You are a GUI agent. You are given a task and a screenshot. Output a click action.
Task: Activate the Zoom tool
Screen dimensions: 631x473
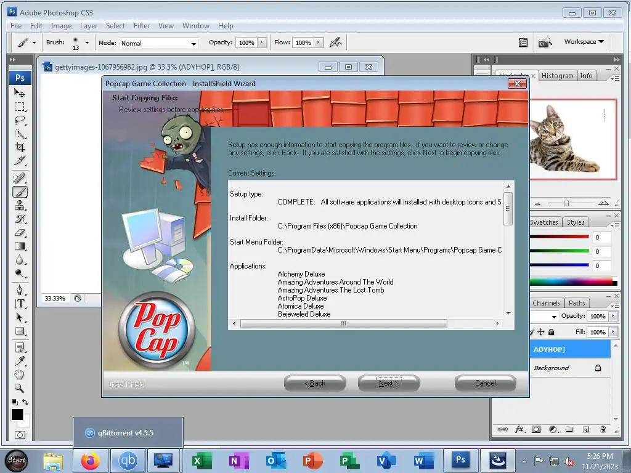point(19,388)
